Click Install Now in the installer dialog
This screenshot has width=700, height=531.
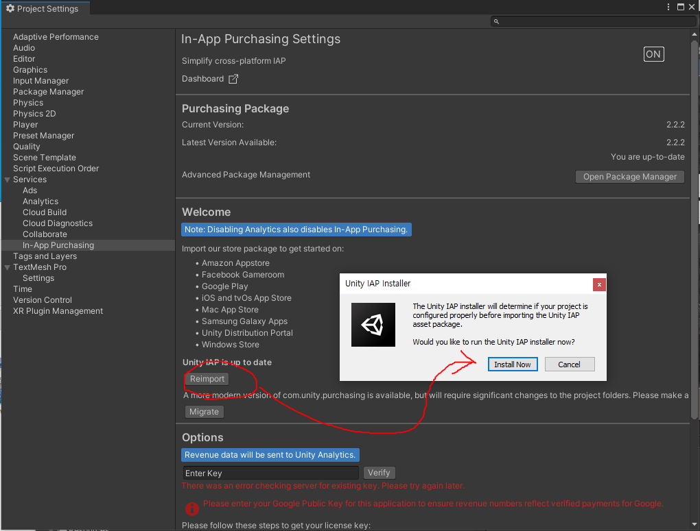click(513, 365)
